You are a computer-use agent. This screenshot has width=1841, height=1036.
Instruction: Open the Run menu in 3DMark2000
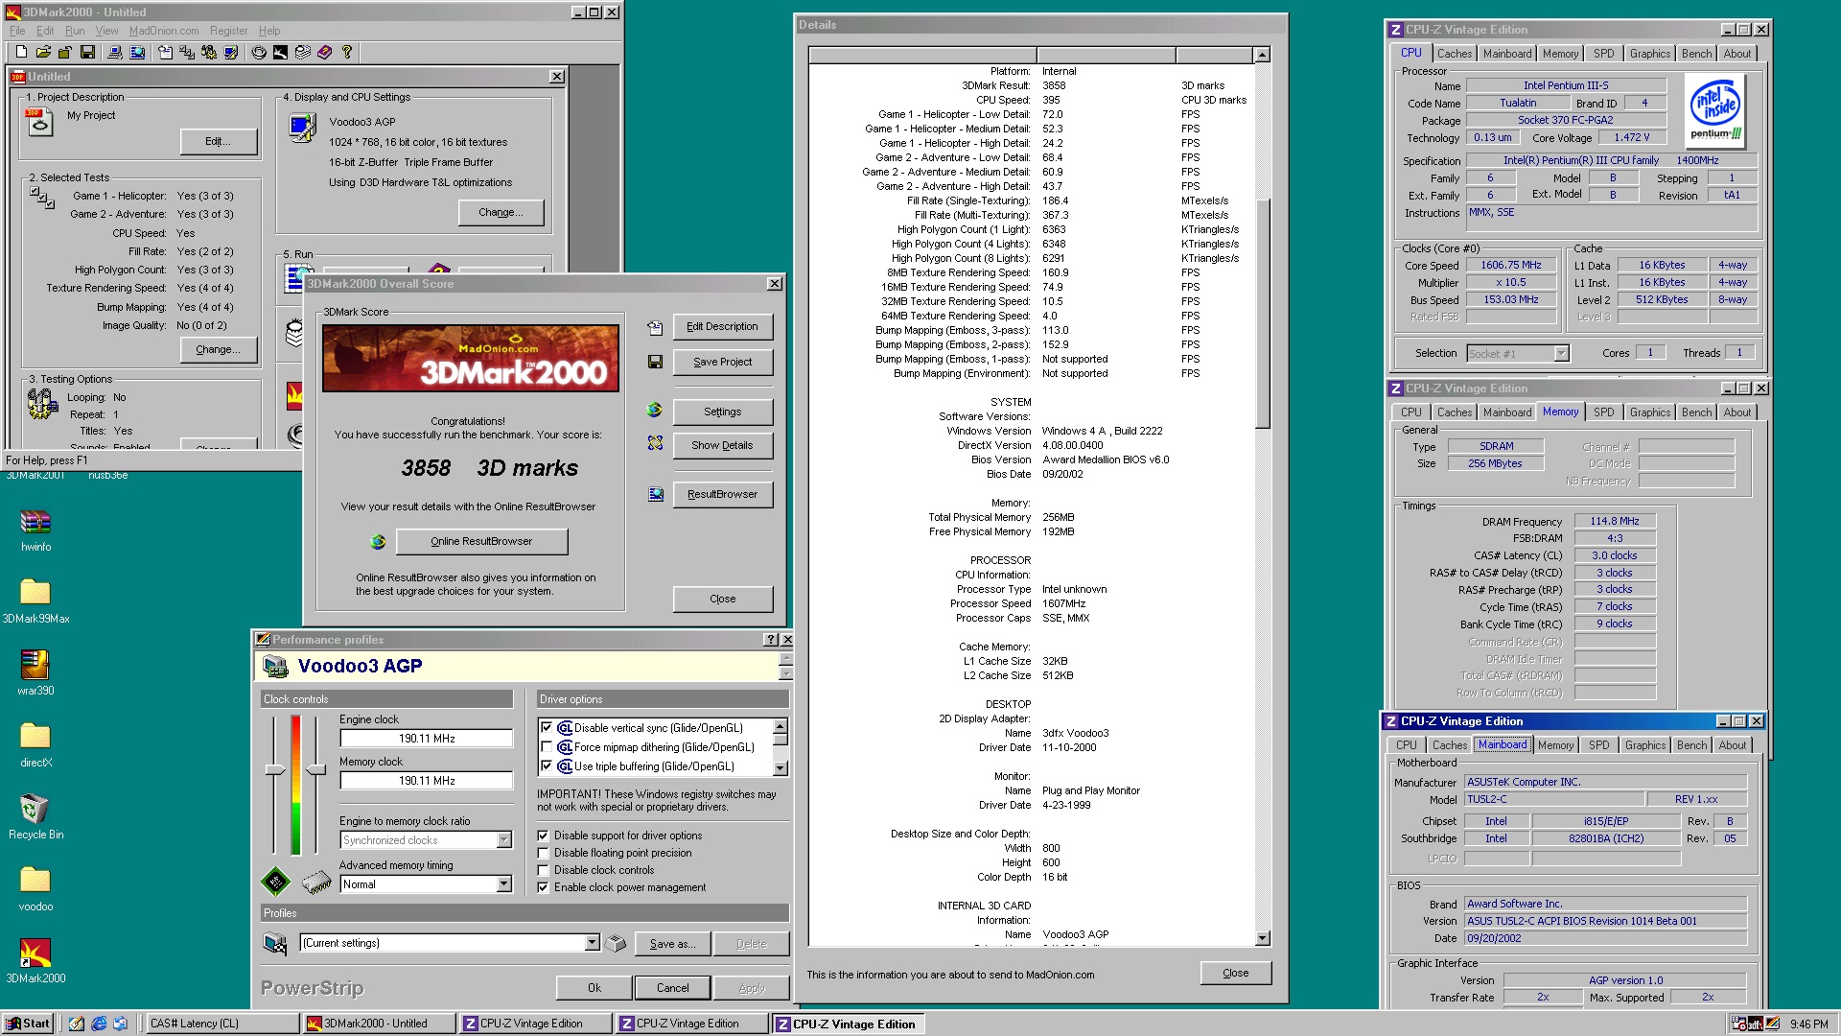click(x=75, y=31)
